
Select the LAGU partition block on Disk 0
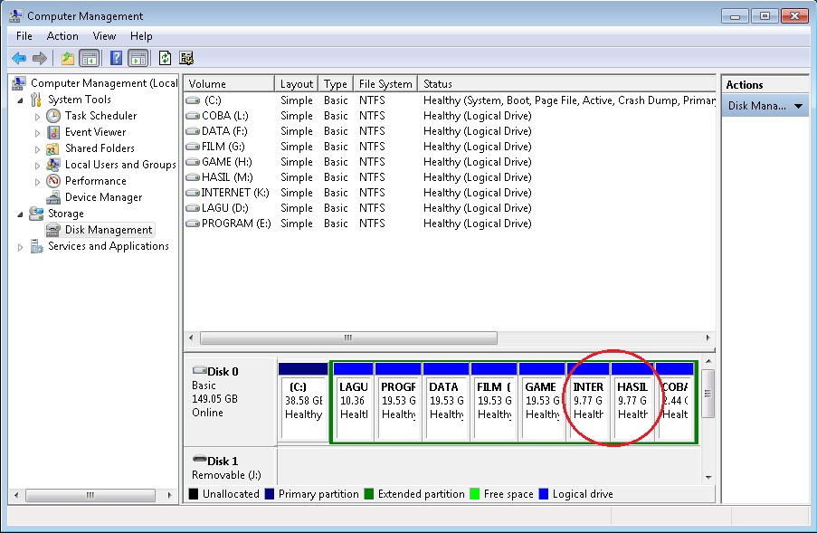point(353,402)
